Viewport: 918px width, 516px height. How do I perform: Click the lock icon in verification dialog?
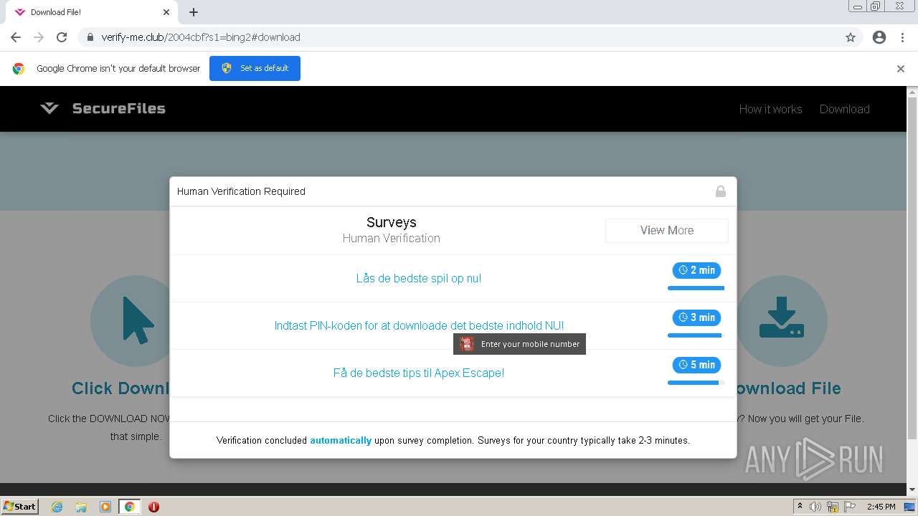click(721, 191)
